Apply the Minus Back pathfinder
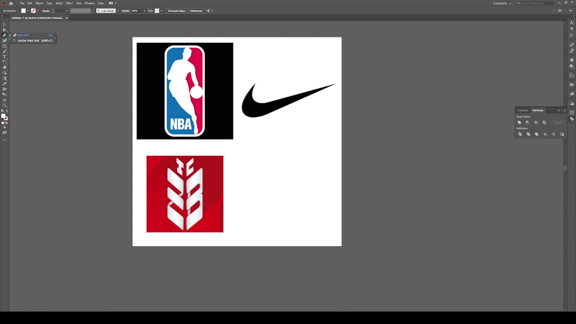576x324 pixels. coord(562,134)
